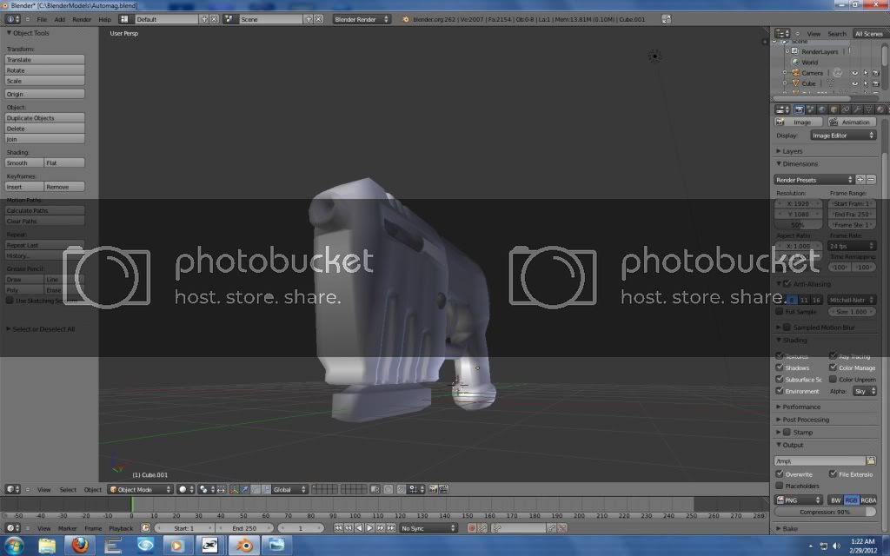Click the Compression 90% slider

tap(826, 513)
